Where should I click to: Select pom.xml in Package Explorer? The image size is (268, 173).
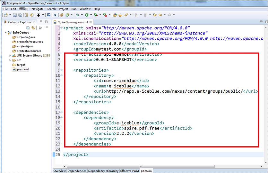[21, 69]
